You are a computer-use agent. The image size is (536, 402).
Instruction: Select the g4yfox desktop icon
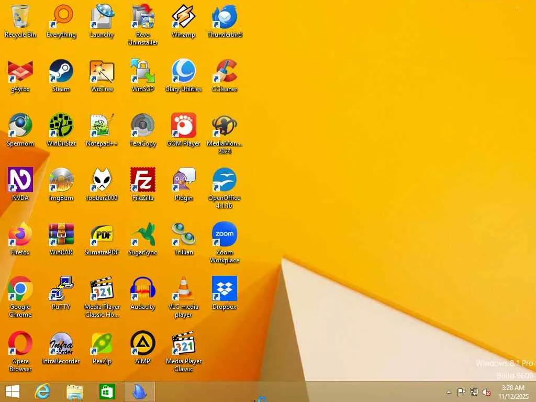coord(20,75)
